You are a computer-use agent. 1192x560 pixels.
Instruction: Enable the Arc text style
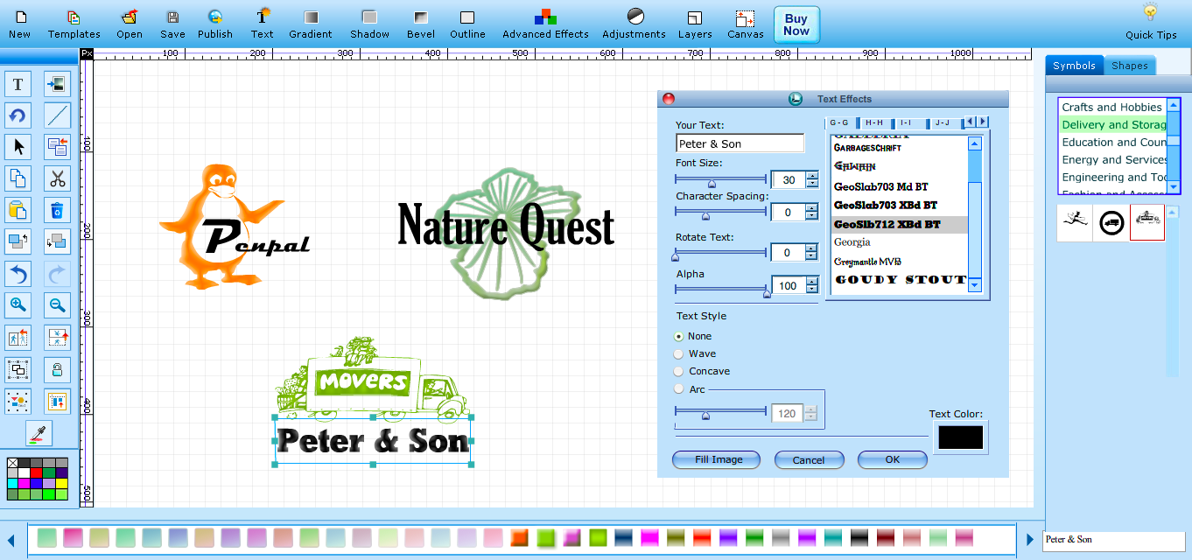pos(679,389)
